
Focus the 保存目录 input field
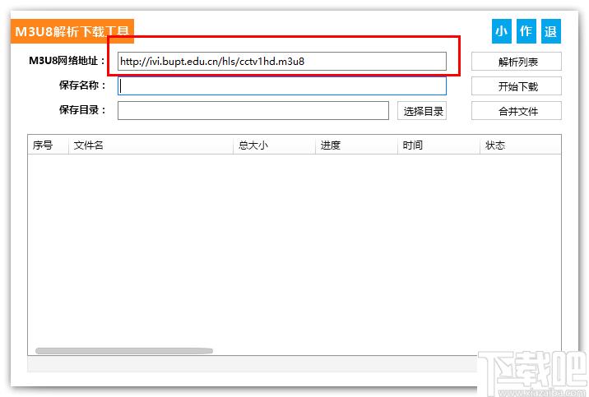[x=253, y=111]
